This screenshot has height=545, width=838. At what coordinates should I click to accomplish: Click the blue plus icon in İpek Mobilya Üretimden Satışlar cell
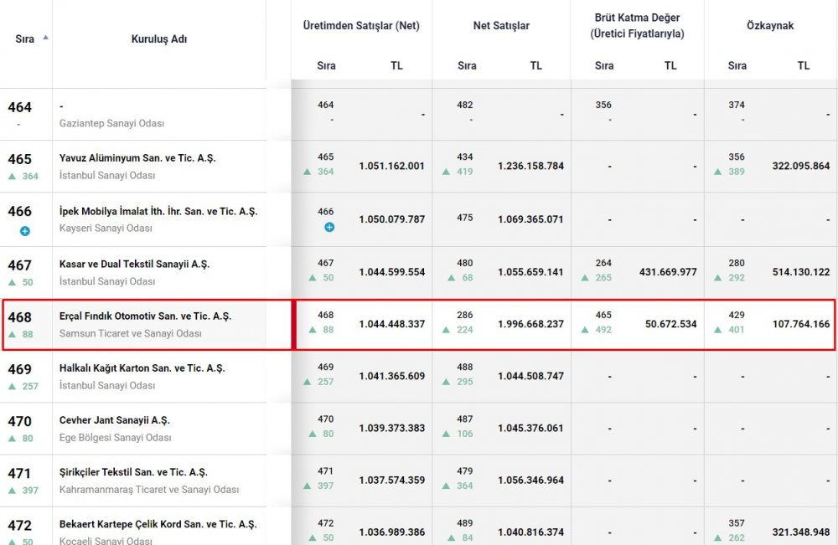pyautogui.click(x=329, y=228)
